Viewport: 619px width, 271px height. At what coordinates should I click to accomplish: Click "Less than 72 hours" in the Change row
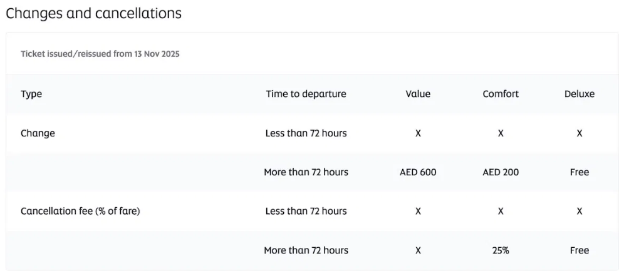pyautogui.click(x=306, y=133)
